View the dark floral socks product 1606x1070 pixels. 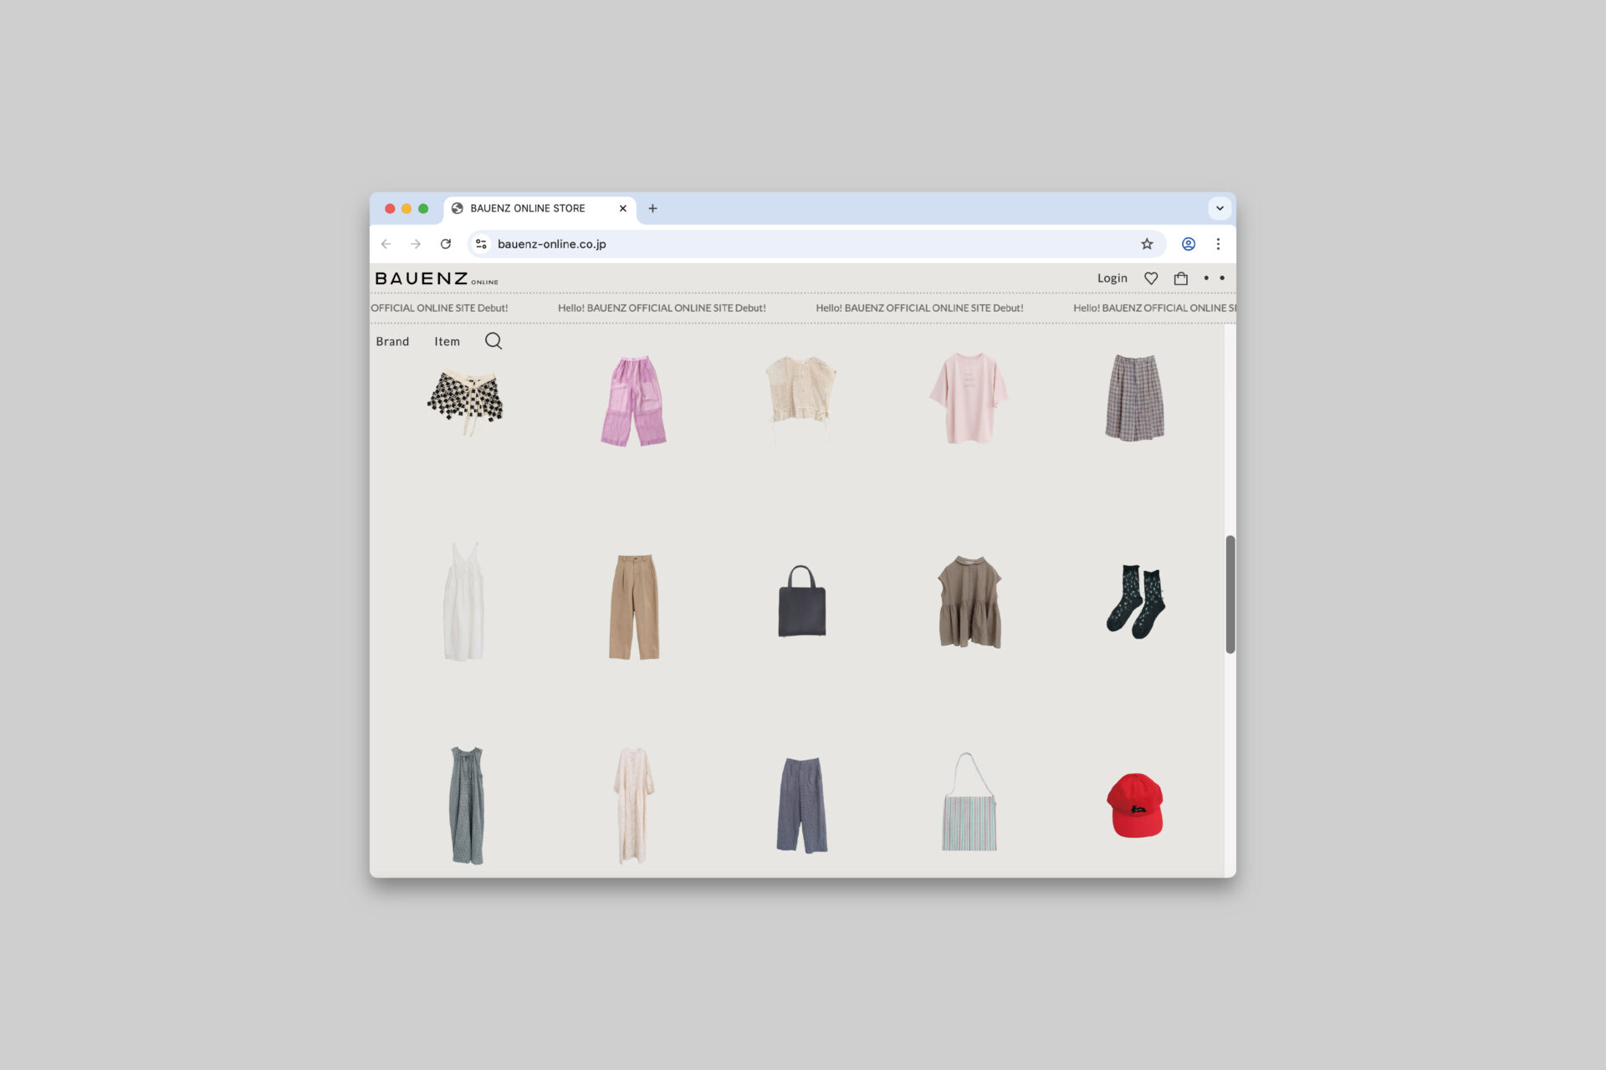click(x=1135, y=602)
